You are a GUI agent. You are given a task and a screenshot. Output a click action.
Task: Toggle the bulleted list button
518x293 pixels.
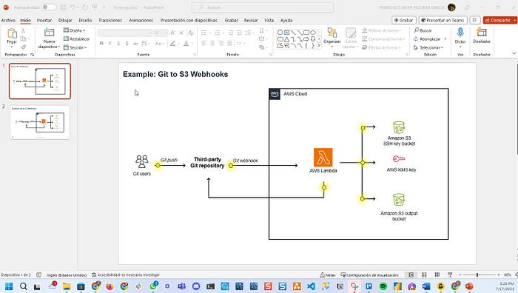203,33
